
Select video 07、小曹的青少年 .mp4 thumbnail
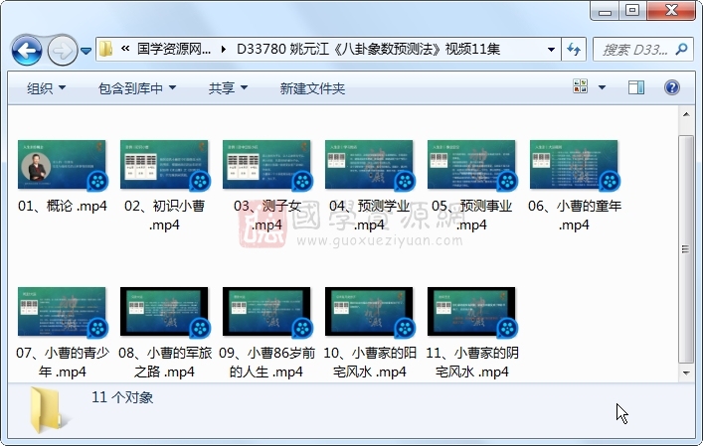[62, 312]
